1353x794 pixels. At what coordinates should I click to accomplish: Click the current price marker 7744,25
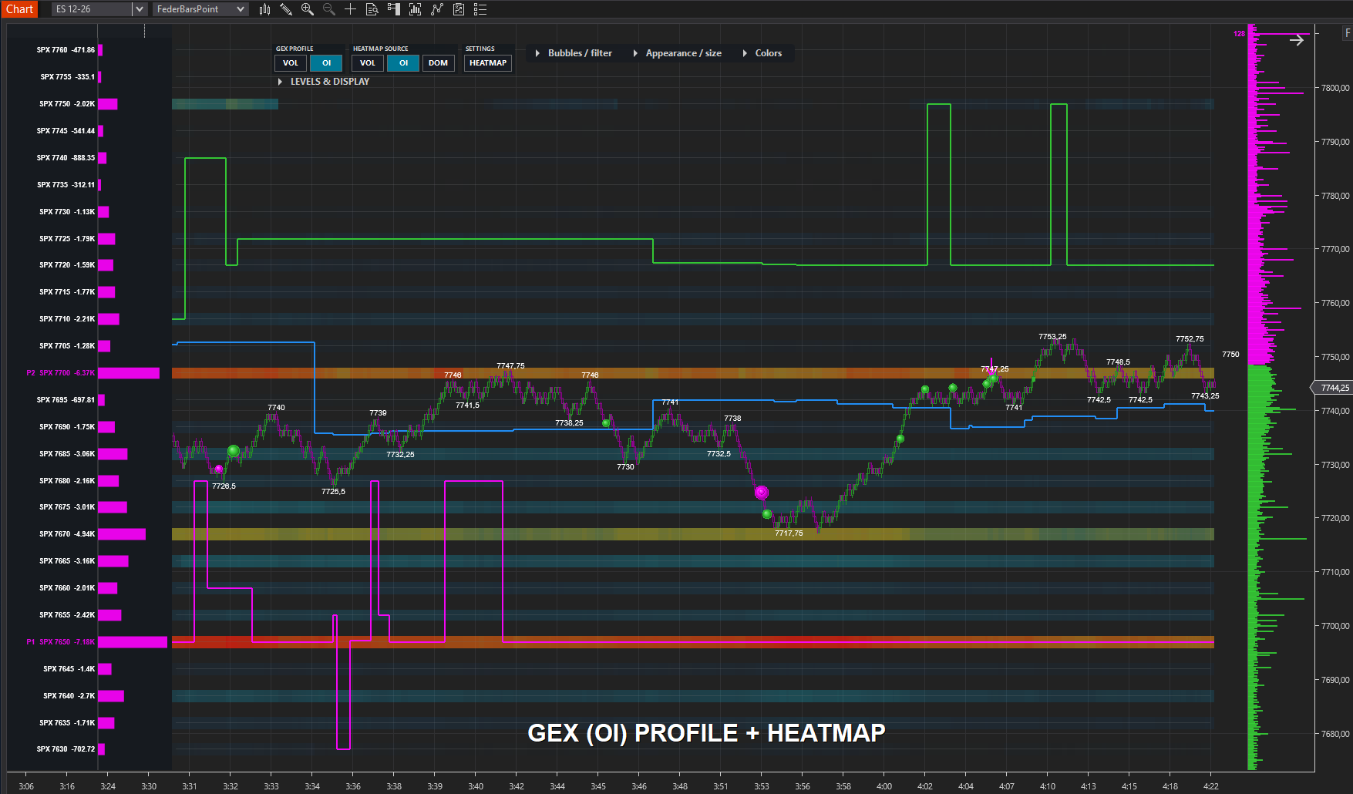(1333, 388)
